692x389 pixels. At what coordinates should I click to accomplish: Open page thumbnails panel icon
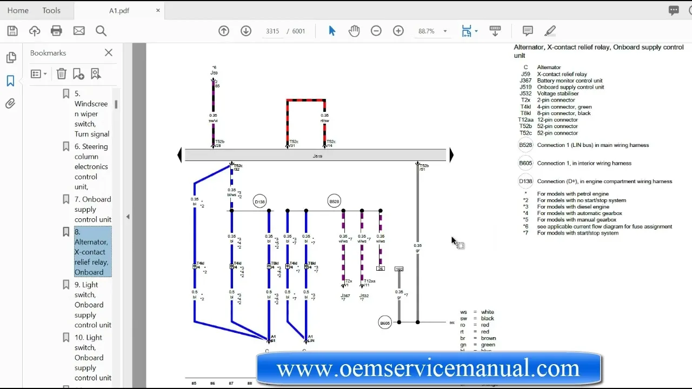(10, 58)
